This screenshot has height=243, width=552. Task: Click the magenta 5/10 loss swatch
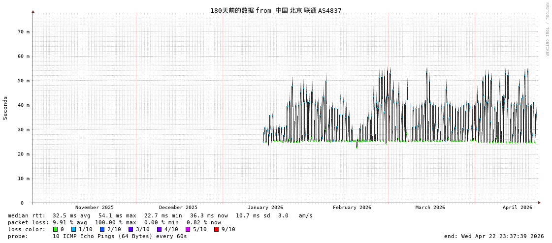click(x=188, y=229)
